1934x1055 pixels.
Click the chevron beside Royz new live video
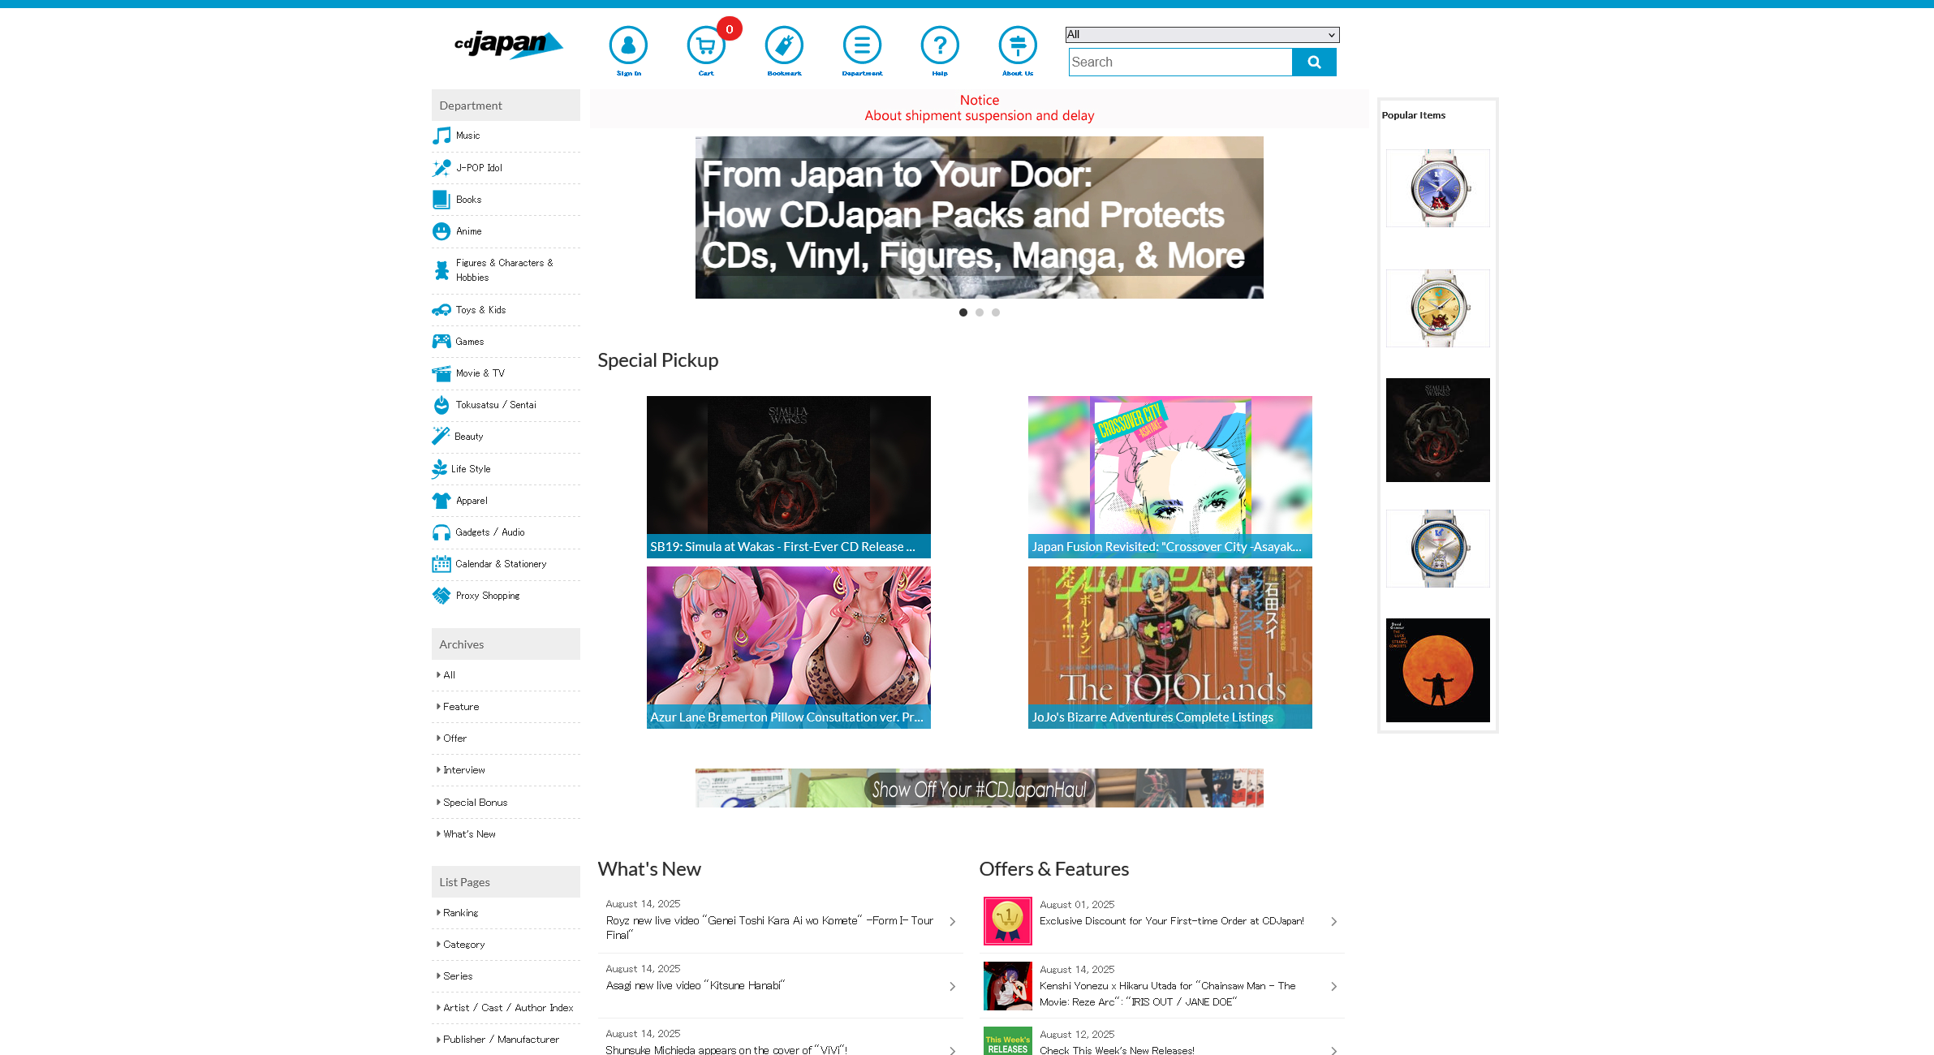(x=953, y=921)
